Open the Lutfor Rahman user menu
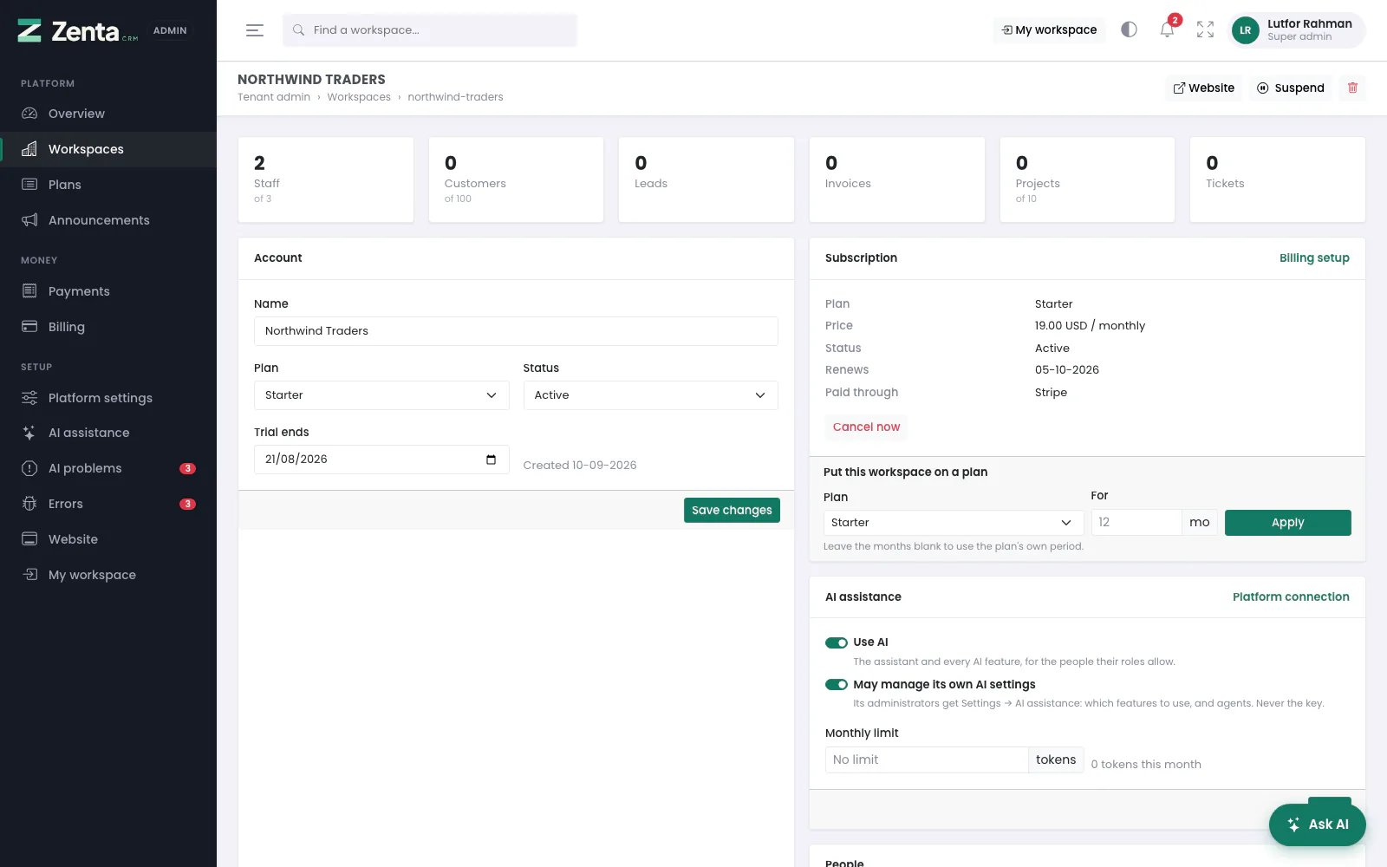The height and width of the screenshot is (867, 1387). pyautogui.click(x=1298, y=30)
